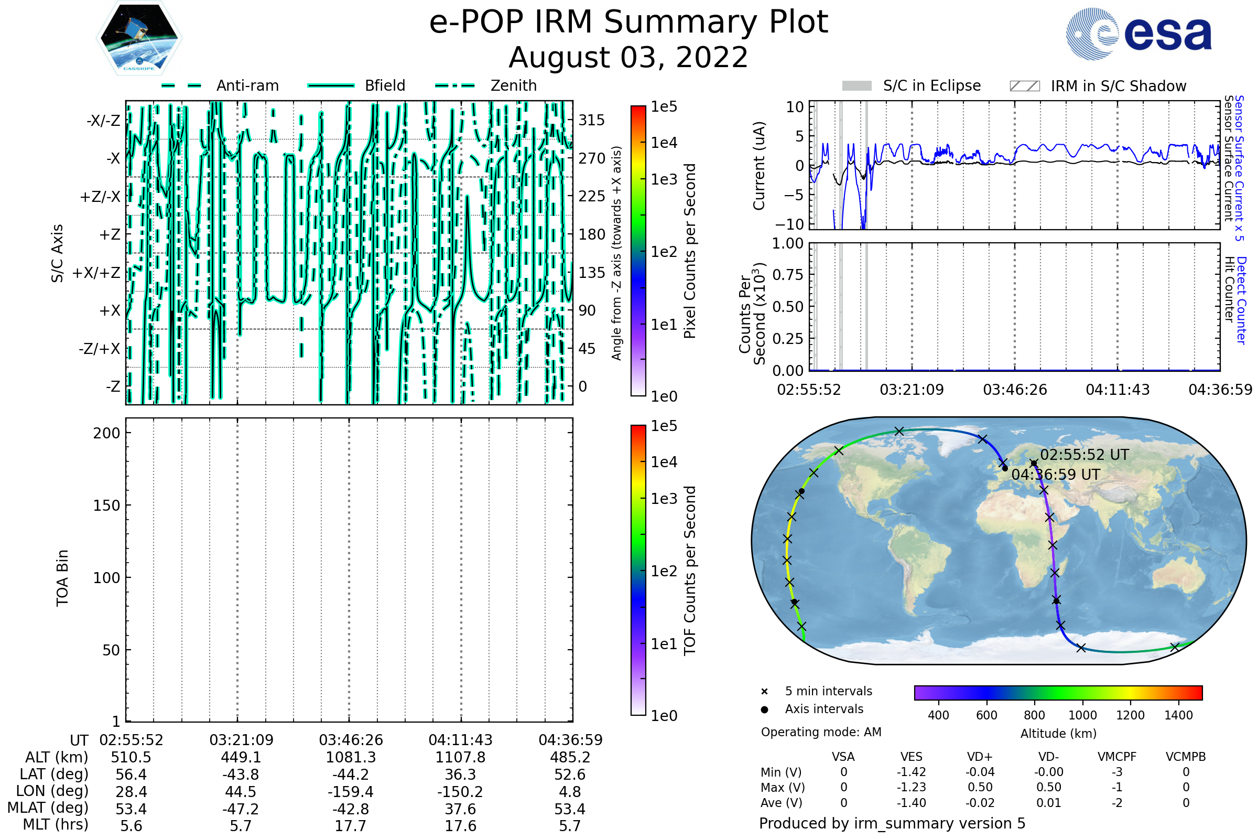Click the Anti-ram dashed legend line

pyautogui.click(x=181, y=85)
